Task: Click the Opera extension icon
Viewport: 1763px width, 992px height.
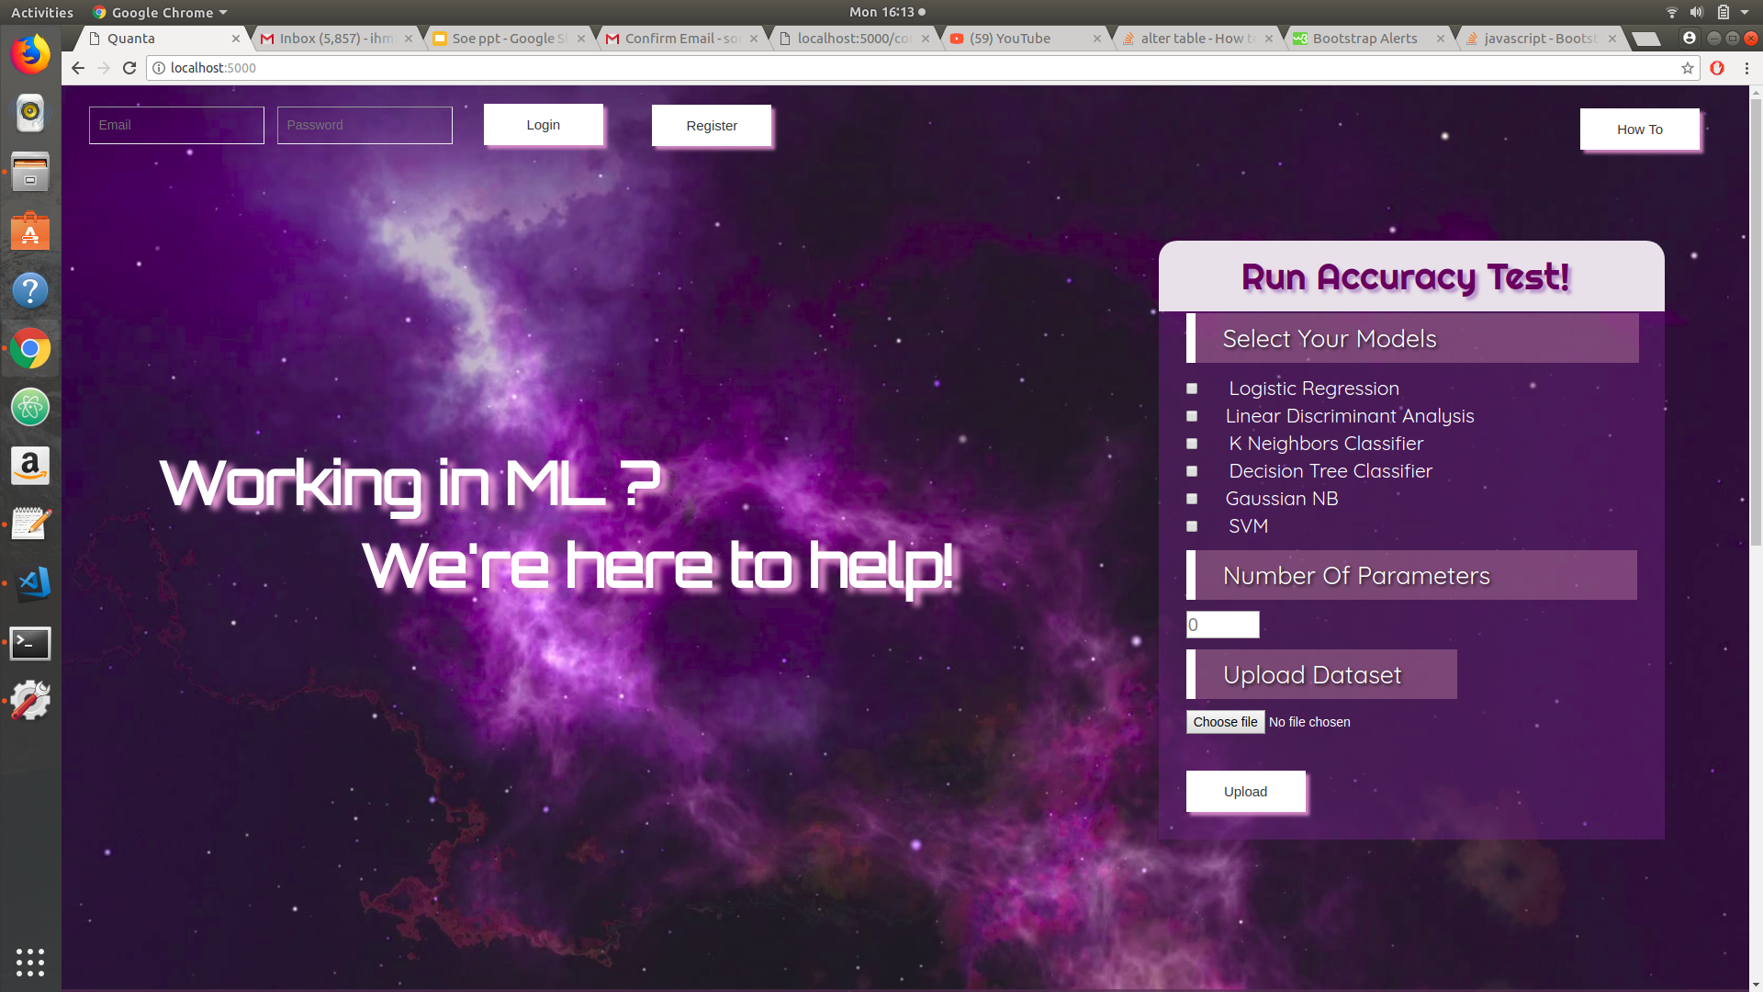Action: 1717,68
